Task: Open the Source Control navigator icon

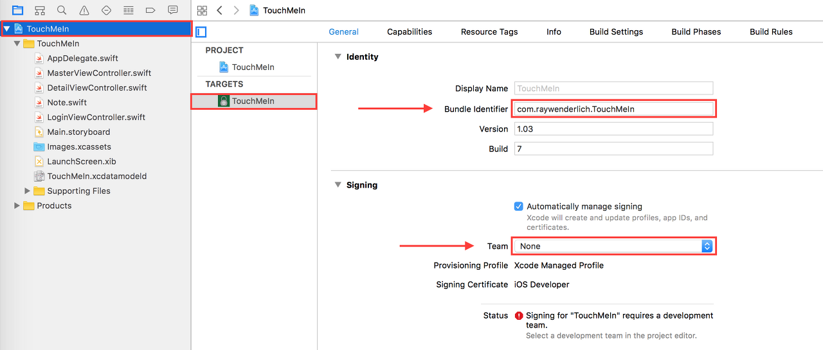Action: (x=40, y=10)
